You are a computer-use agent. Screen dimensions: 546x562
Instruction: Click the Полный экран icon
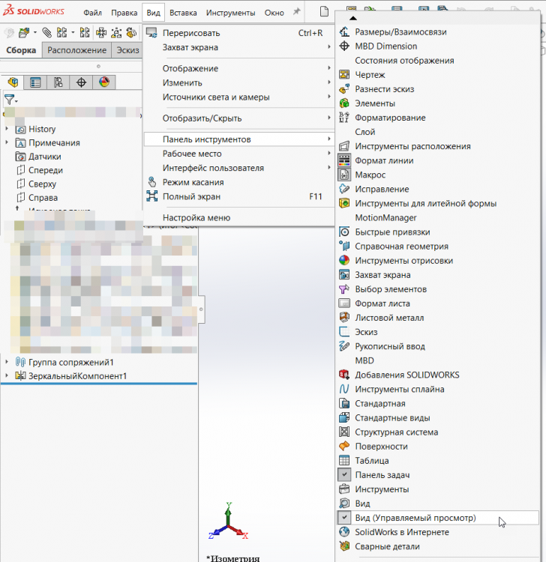[x=151, y=197]
